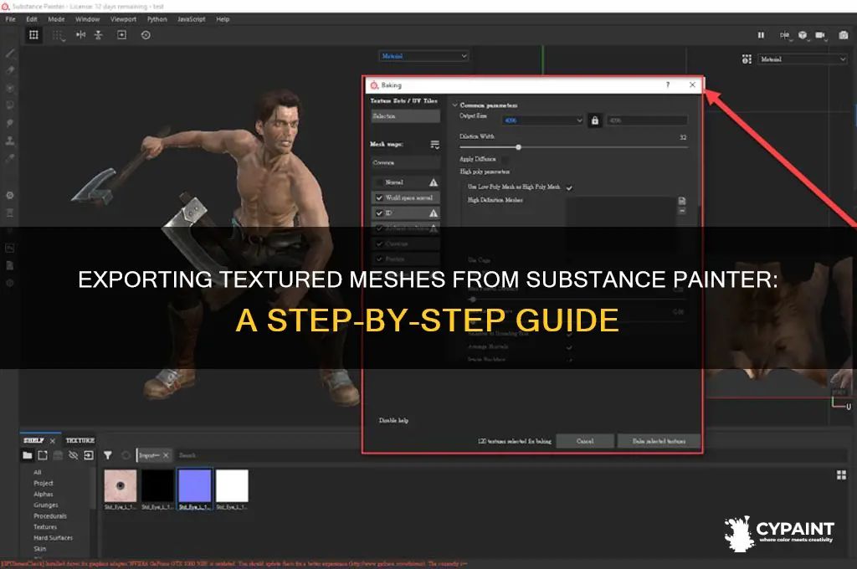Click Bake selected textures button
Viewport: 857px width, 569px height.
(659, 441)
